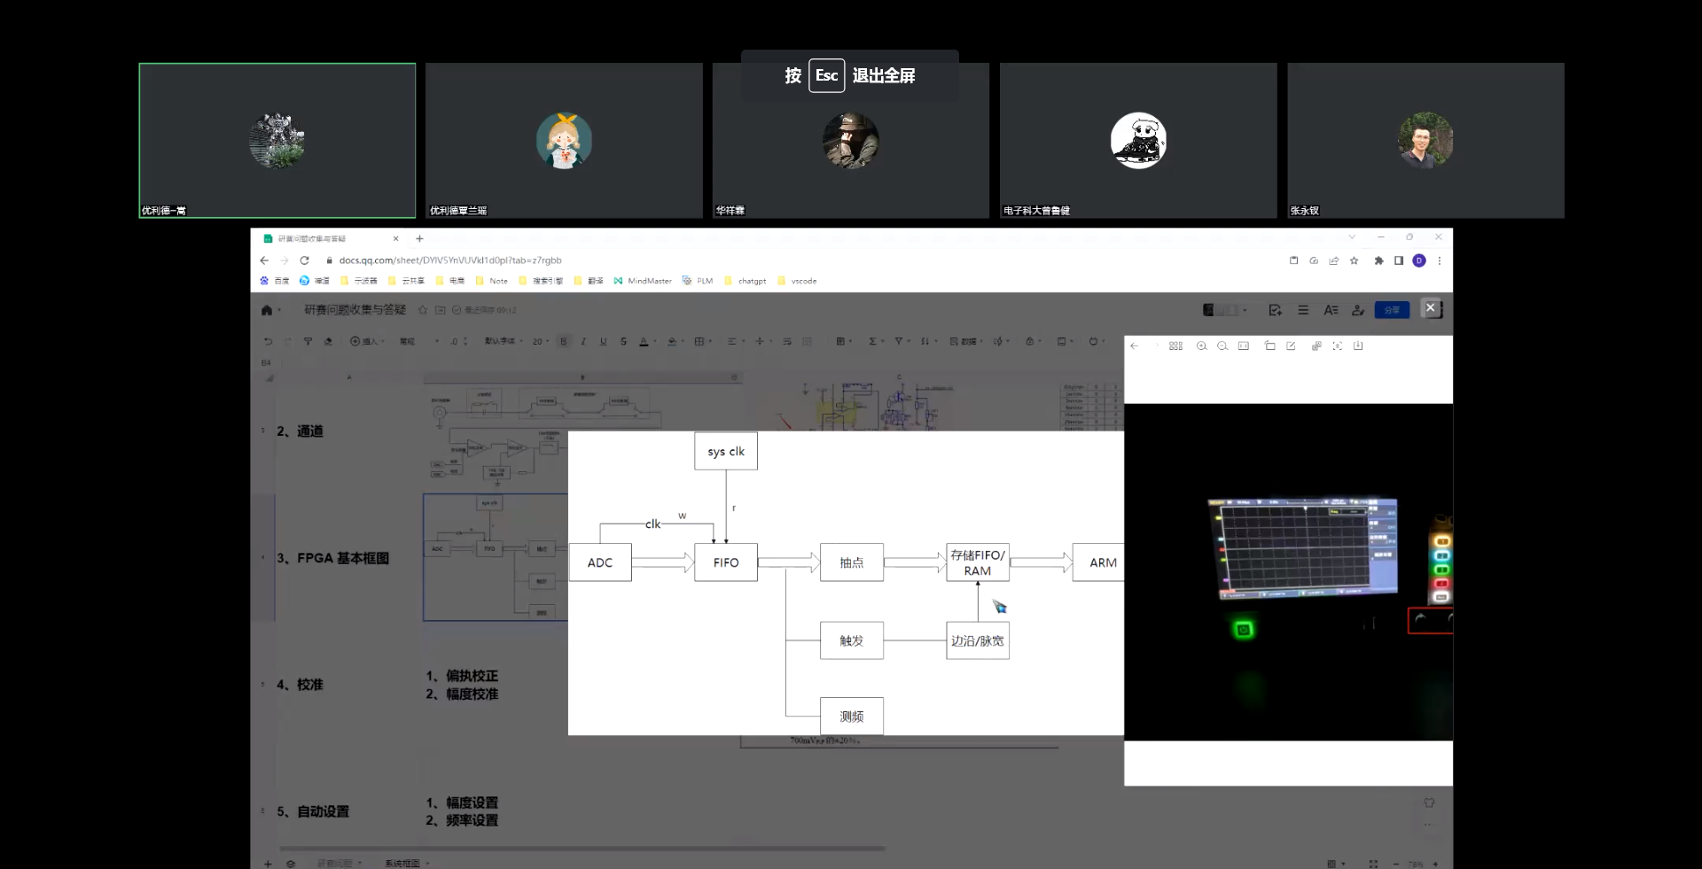1702x869 pixels.
Task: Toggle underline formatting in sheet toolbar
Action: [603, 341]
